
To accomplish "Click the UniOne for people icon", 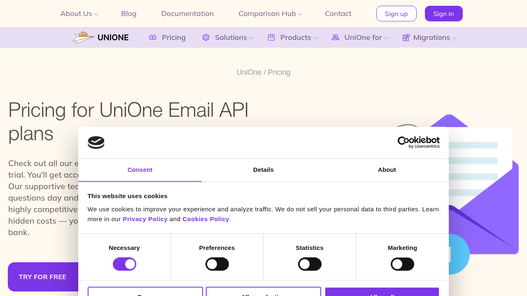I will (x=336, y=37).
